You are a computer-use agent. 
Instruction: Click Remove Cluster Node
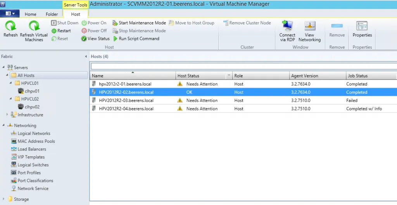(247, 23)
